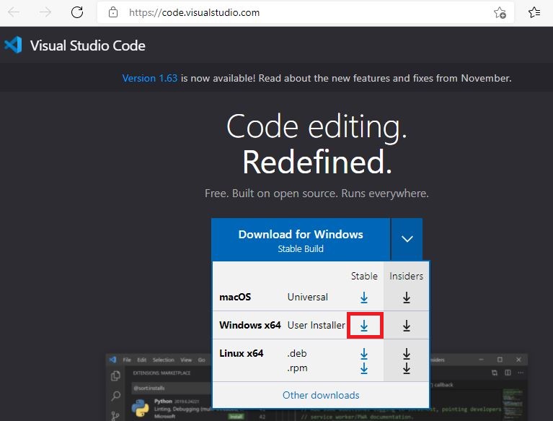Click Search magnifier icon in preview sidebar

[x=115, y=396]
